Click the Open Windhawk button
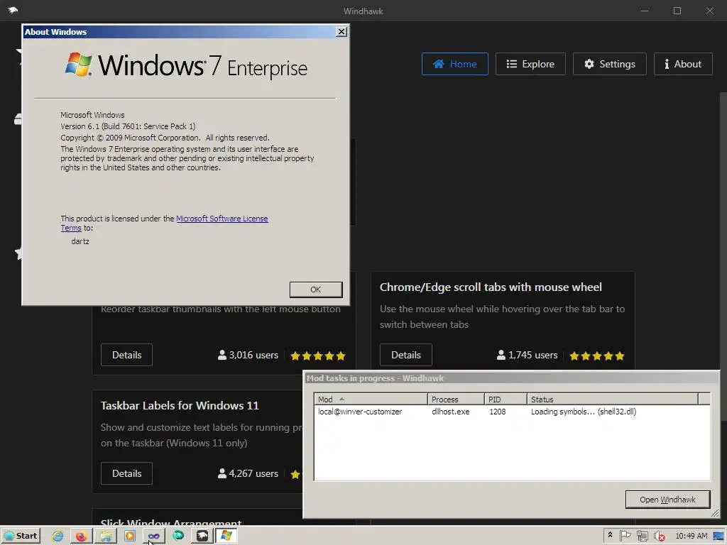 coord(667,500)
